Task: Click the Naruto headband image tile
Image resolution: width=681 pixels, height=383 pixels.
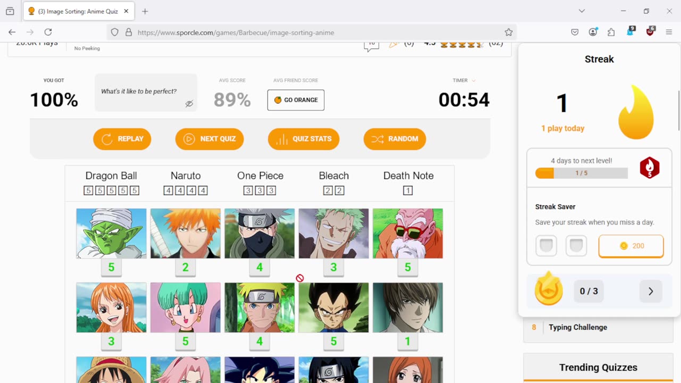Action: (260, 307)
